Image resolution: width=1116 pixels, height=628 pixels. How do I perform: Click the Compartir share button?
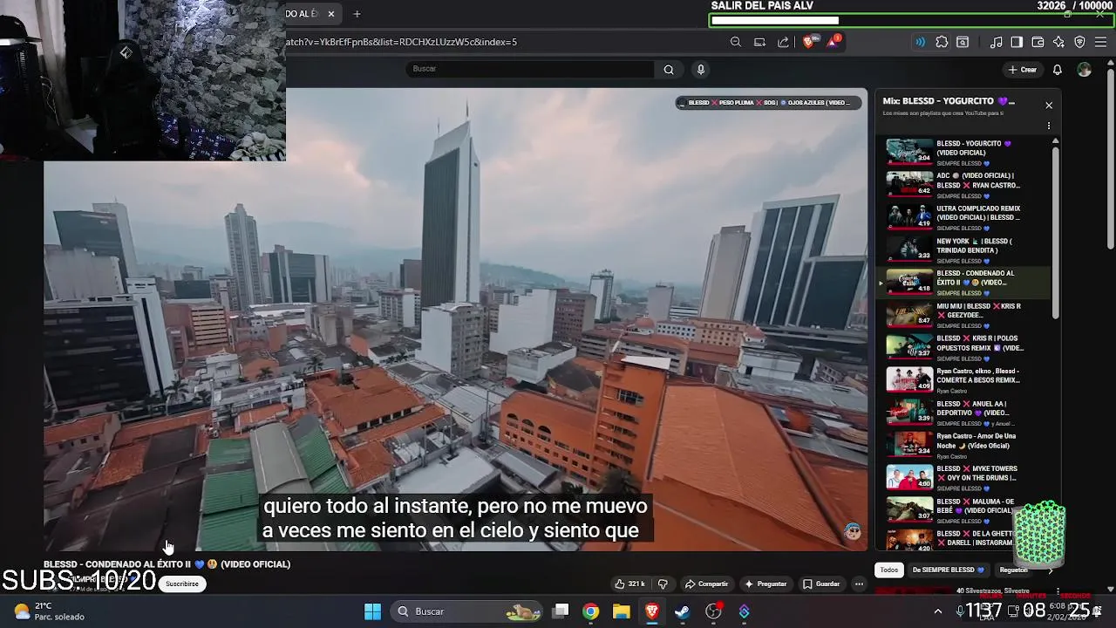click(x=706, y=584)
